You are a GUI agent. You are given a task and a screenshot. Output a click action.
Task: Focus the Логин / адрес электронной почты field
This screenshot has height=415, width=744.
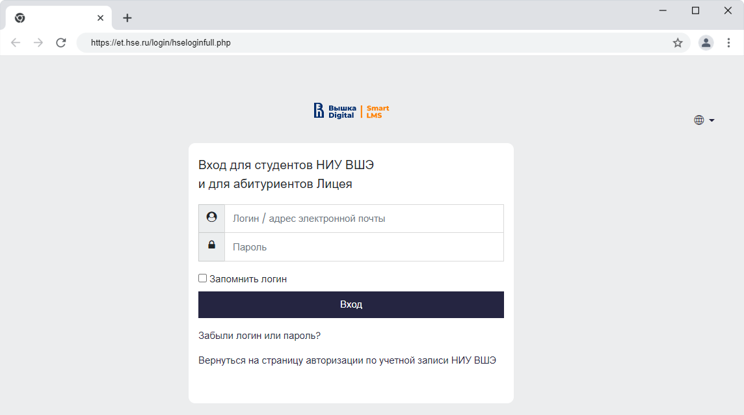coord(364,219)
